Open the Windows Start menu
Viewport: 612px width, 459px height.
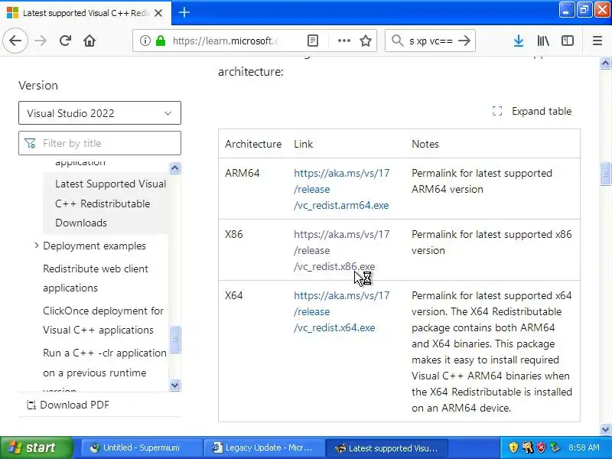pyautogui.click(x=36, y=448)
